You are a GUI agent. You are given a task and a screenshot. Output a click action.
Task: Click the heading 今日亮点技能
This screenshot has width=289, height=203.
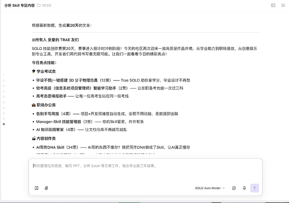click(x=44, y=62)
